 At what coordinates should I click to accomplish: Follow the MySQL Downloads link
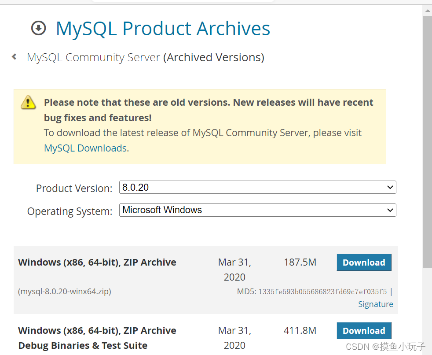pos(85,148)
